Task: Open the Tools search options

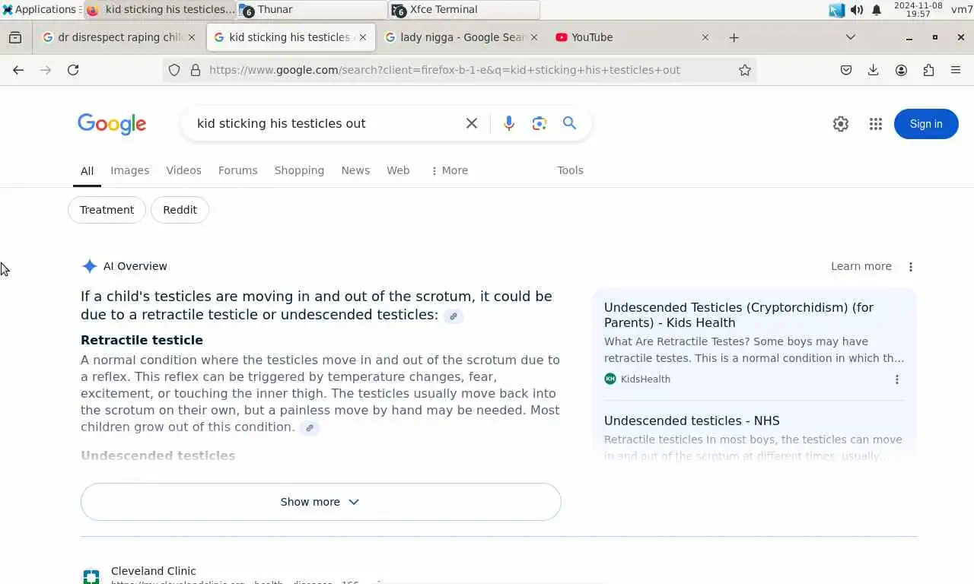Action: click(x=570, y=170)
